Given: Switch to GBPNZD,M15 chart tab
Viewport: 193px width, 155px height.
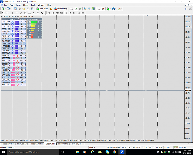Looking at the screenshot, I should 77,144.
